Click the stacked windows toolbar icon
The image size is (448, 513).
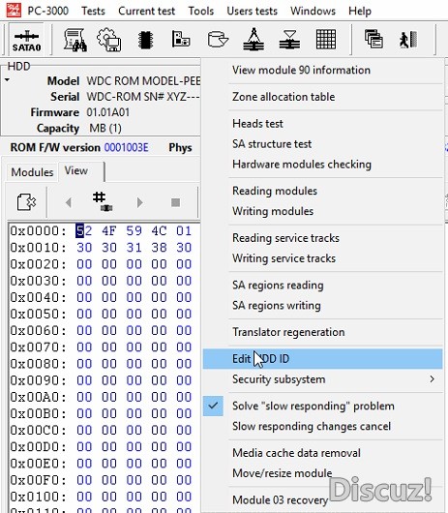(x=373, y=39)
